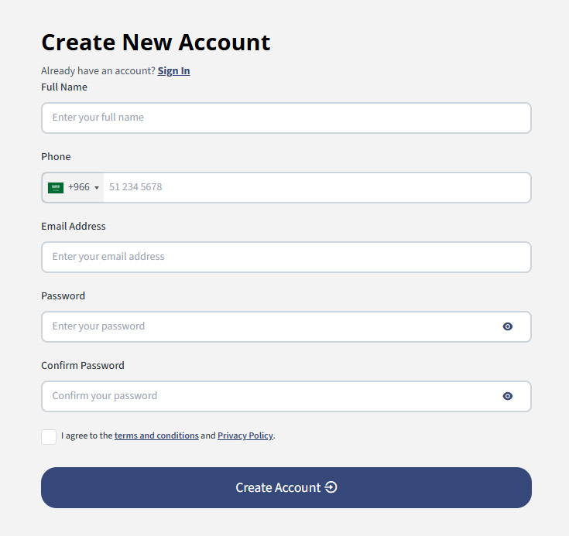Screen dimensions: 569x536
Task: Click the Confirm Password label
Action: click(x=83, y=366)
